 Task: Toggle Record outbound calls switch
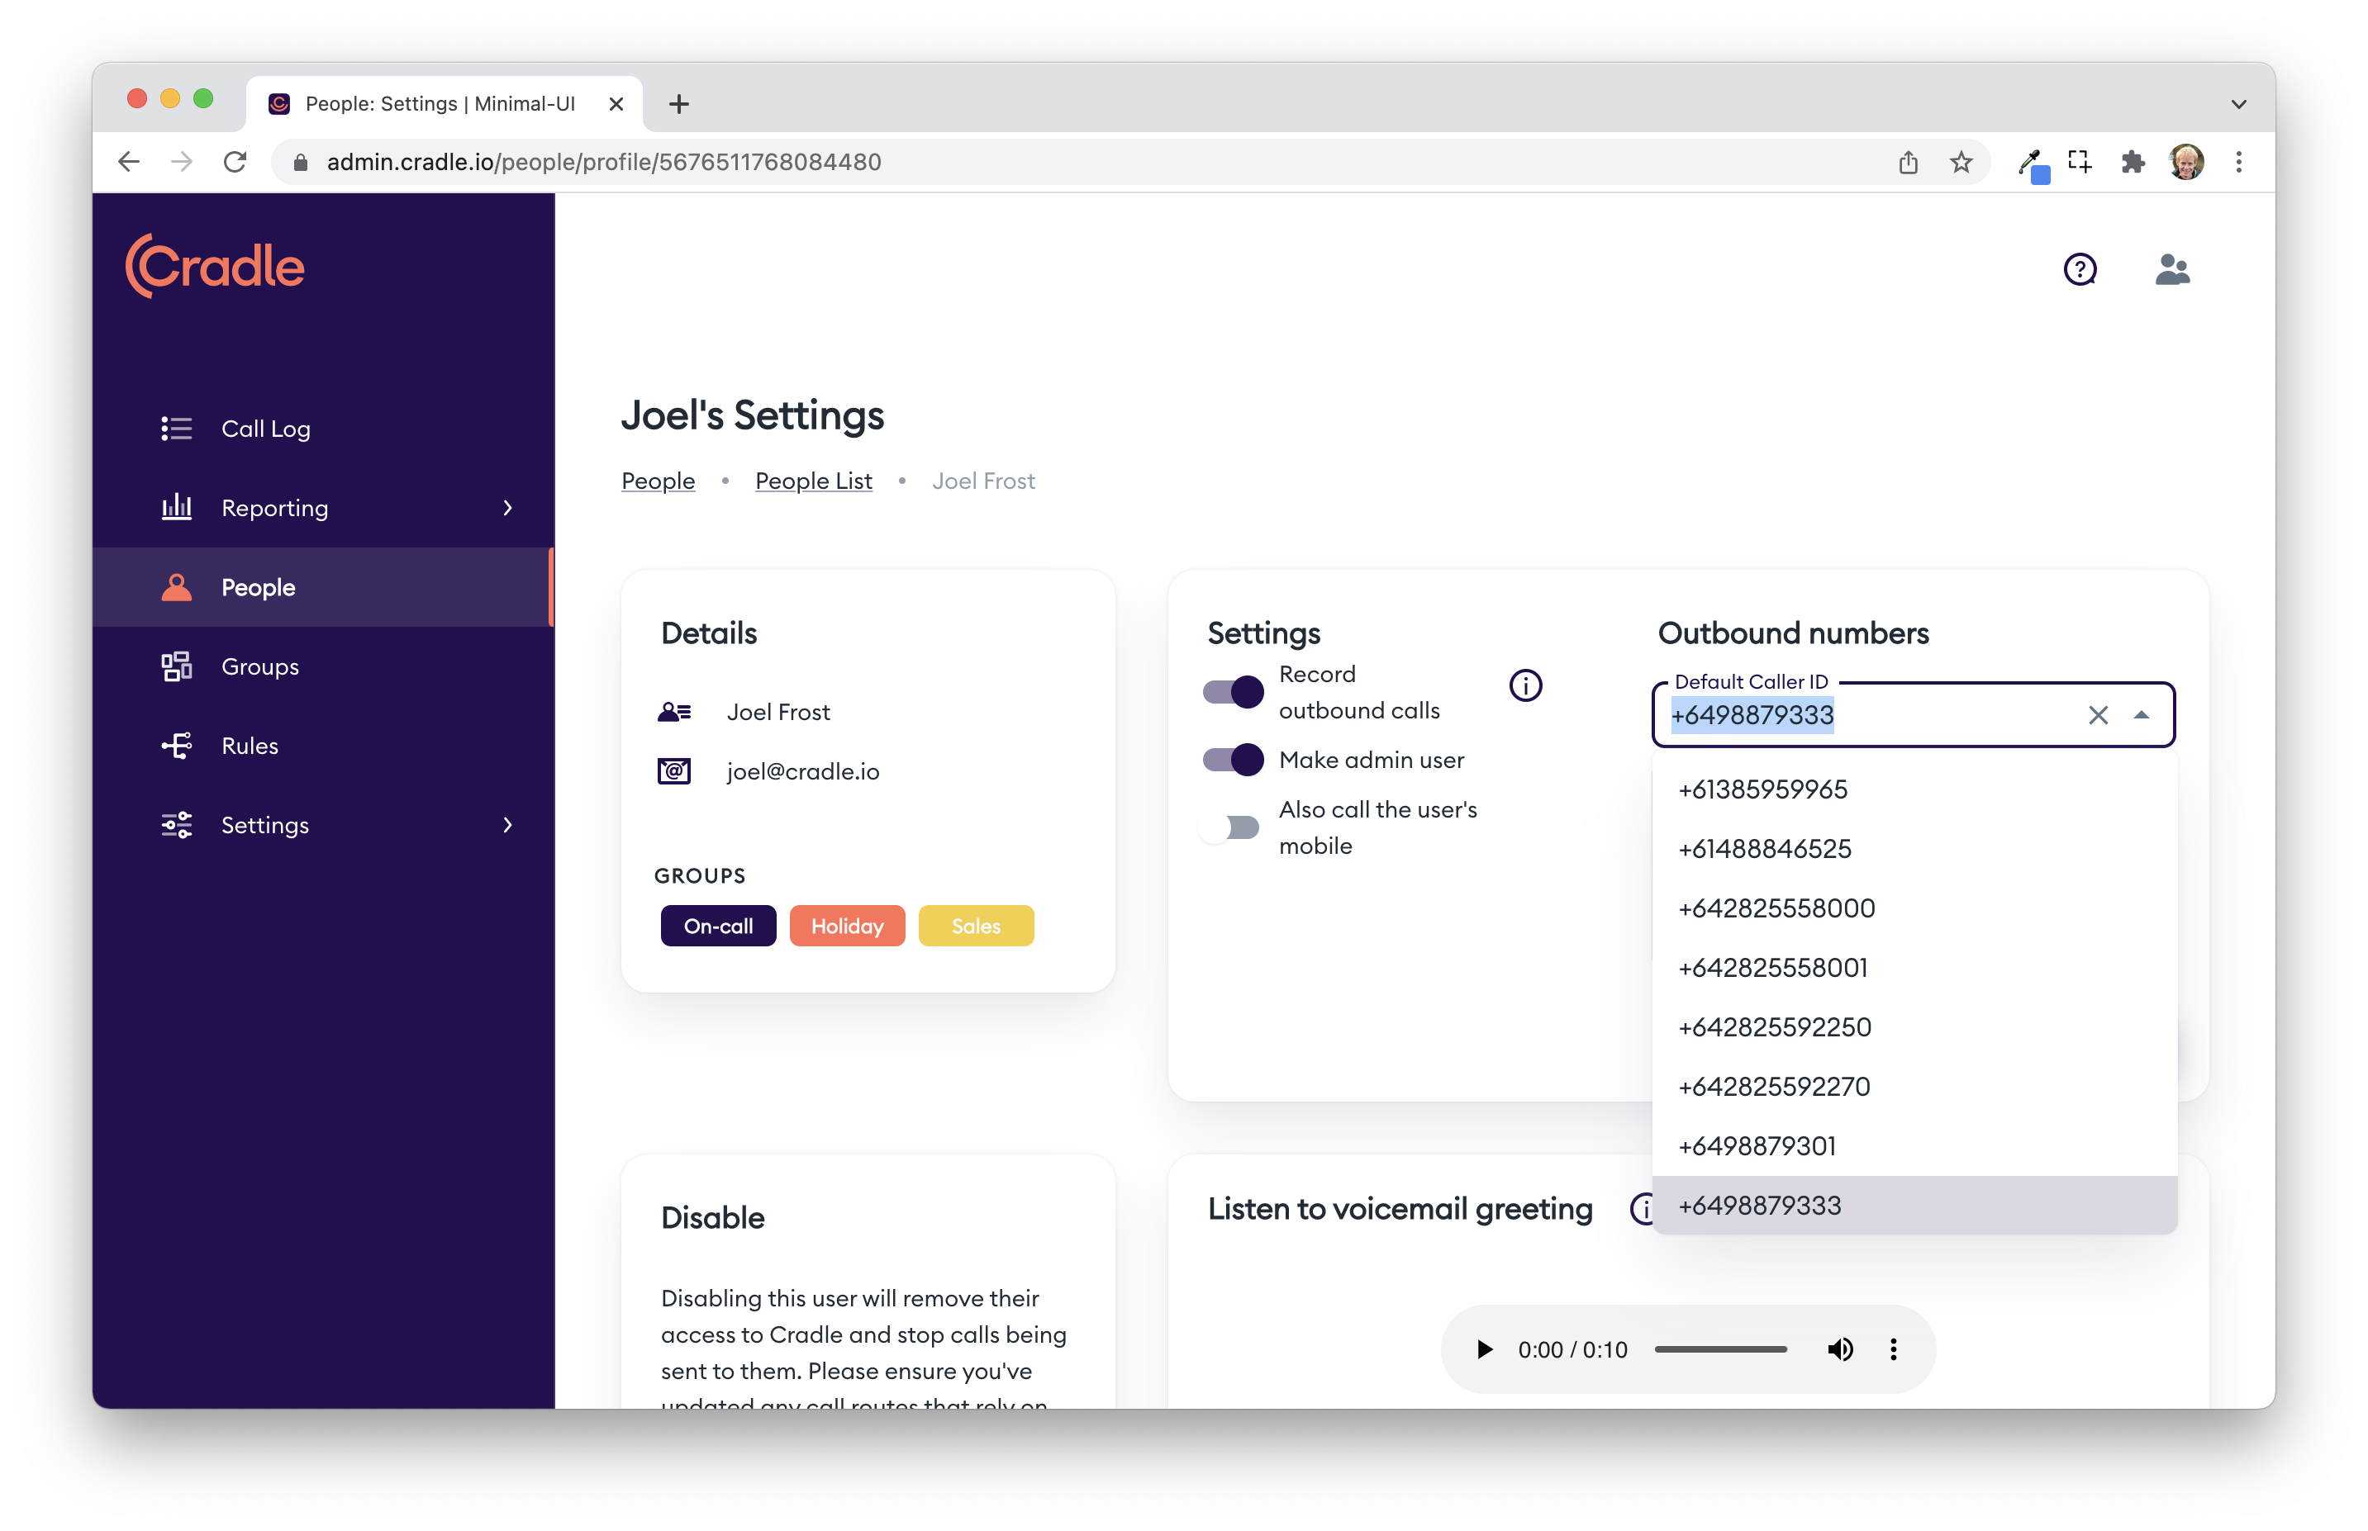pyautogui.click(x=1234, y=692)
